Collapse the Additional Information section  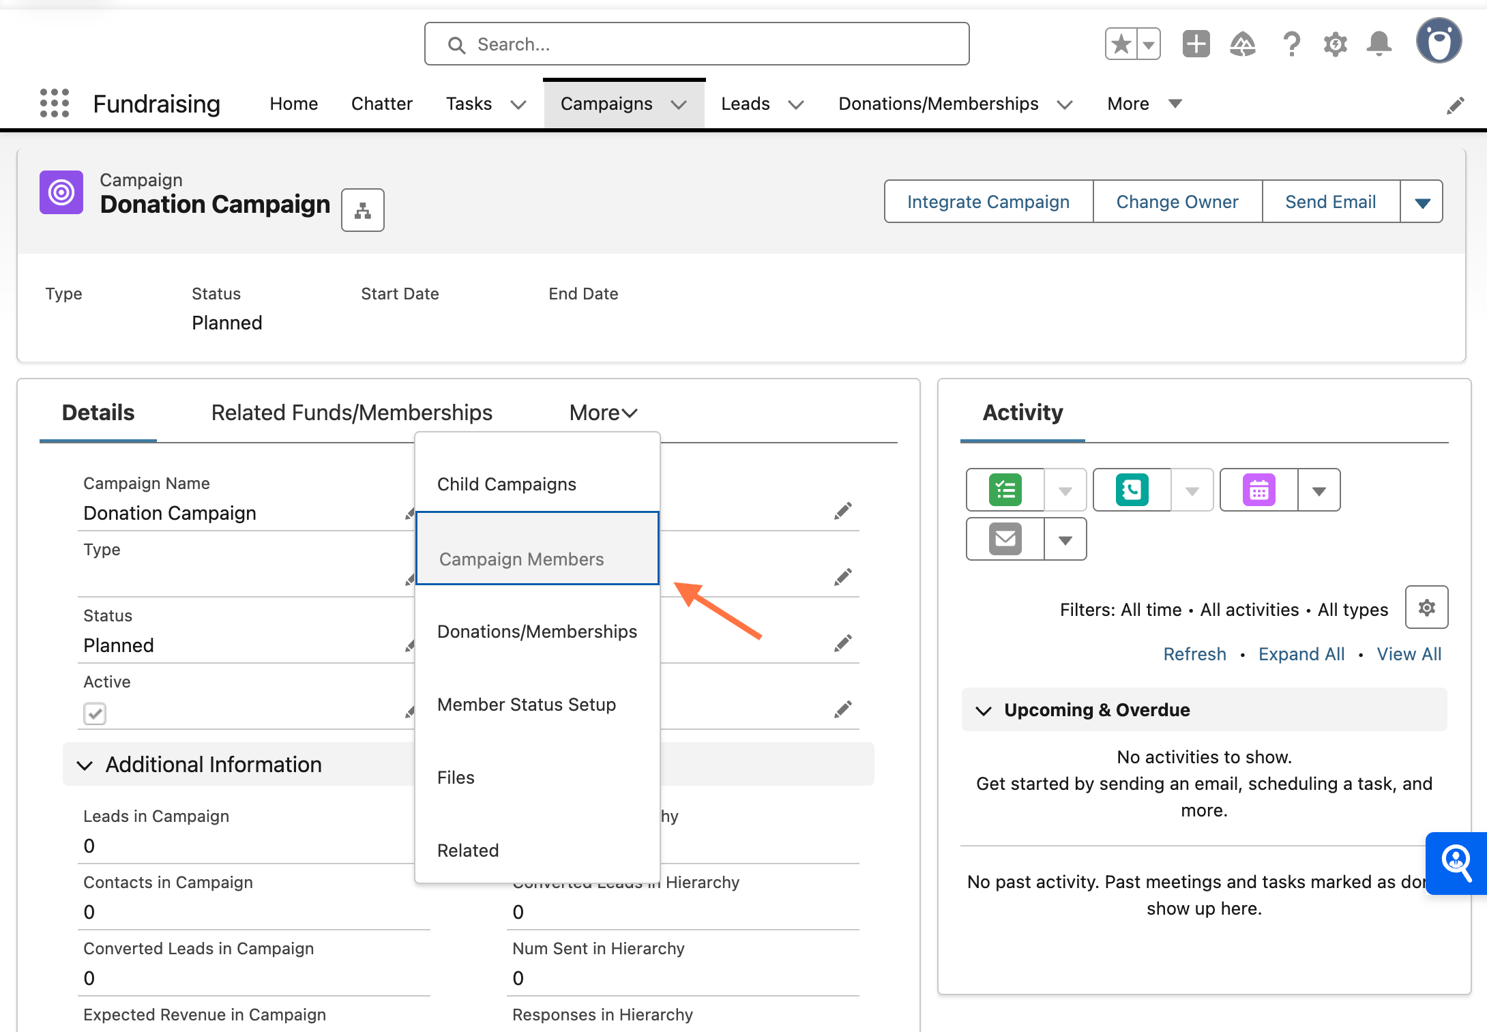[x=85, y=765]
